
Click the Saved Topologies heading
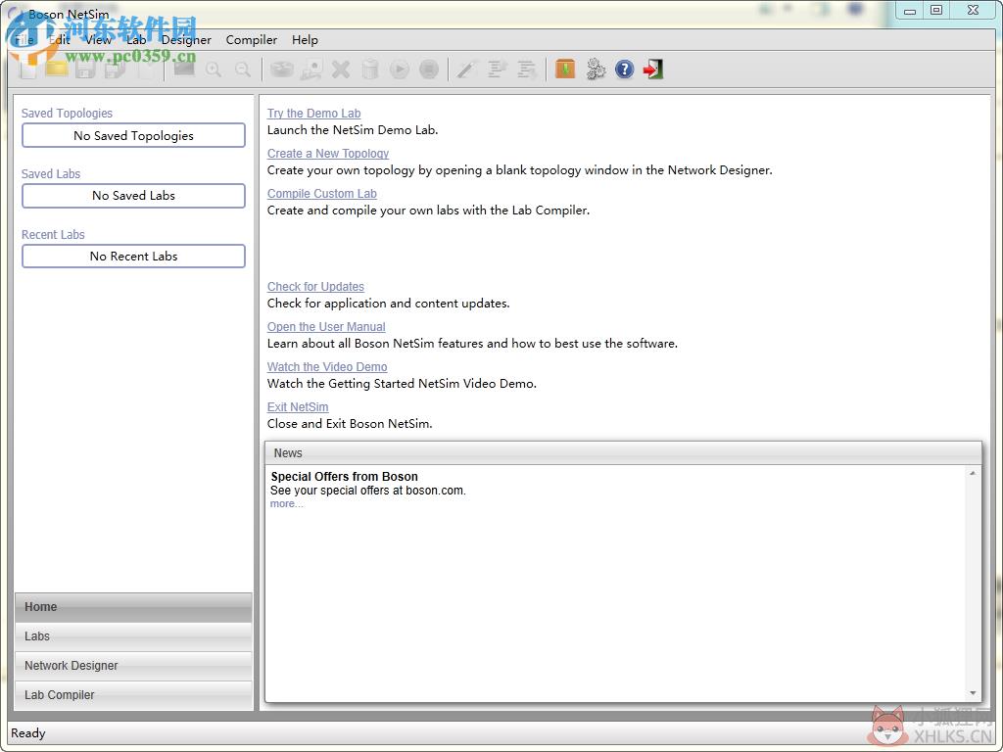tap(68, 114)
